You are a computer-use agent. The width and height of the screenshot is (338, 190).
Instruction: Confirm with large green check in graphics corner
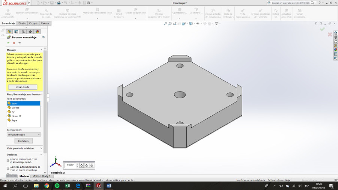point(322,29)
